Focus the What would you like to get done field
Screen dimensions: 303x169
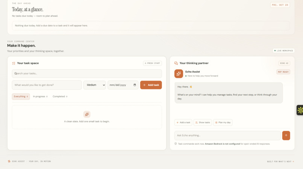click(x=47, y=85)
